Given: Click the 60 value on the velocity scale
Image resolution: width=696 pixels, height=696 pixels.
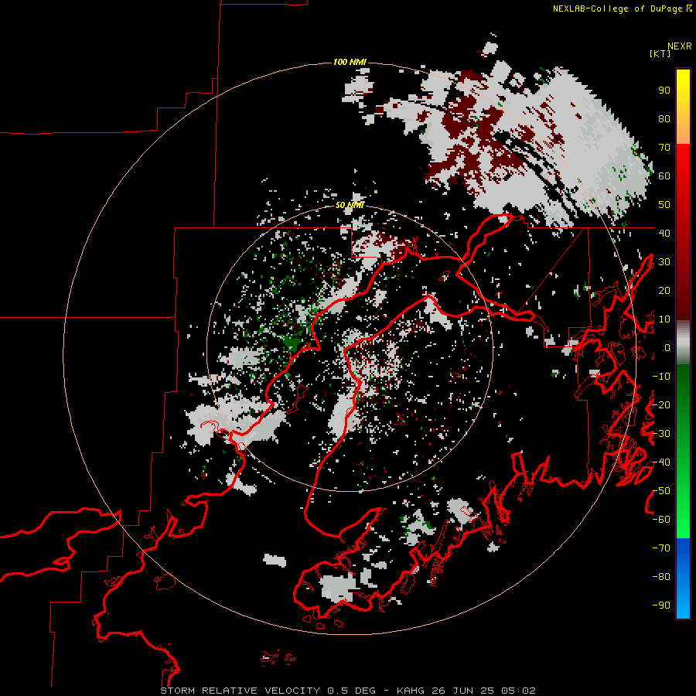Looking at the screenshot, I should [664, 176].
